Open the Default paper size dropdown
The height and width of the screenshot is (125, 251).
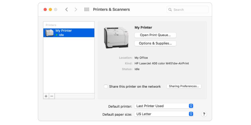click(164, 114)
